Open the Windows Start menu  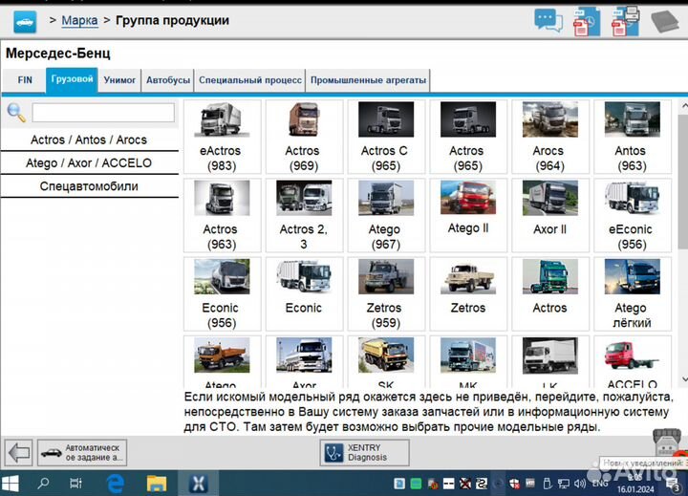pyautogui.click(x=11, y=484)
